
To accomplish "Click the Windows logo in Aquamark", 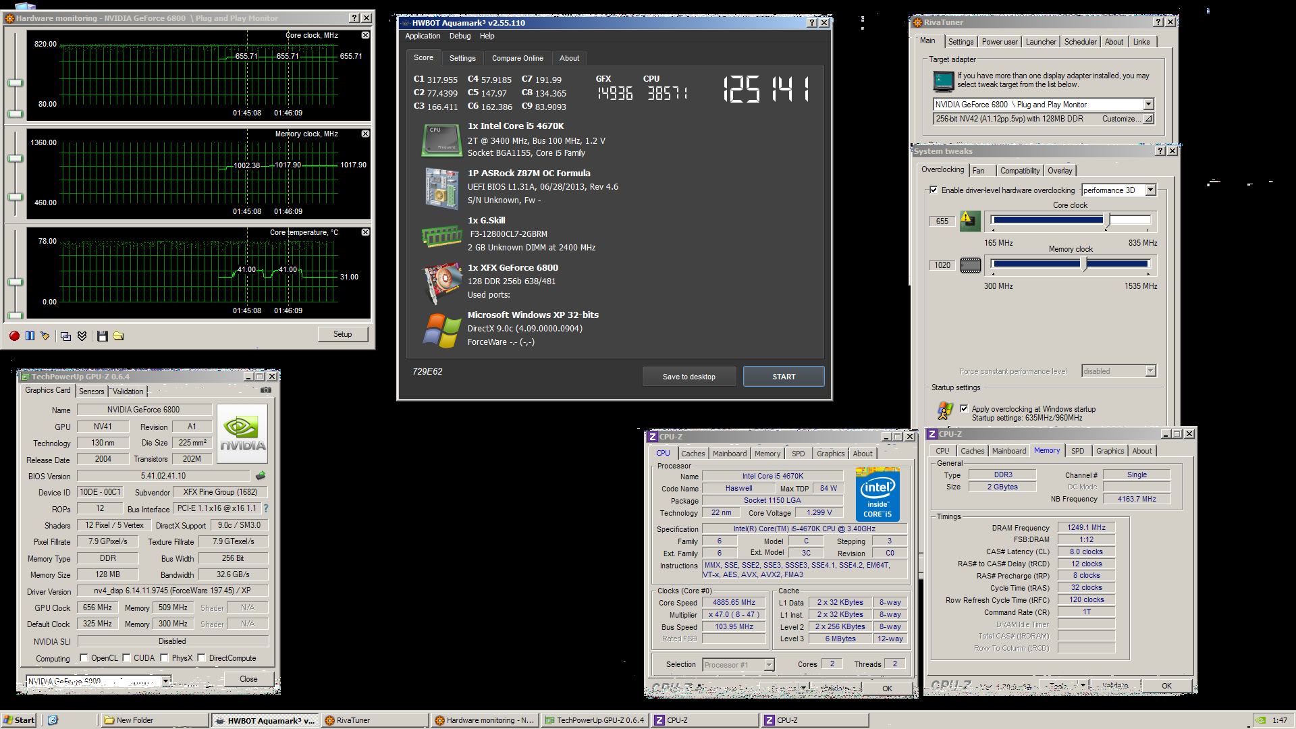I will (441, 331).
